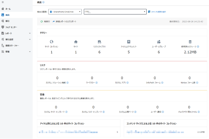Click the connection manager icon
Screen dimensions: 209x139
[3, 46]
